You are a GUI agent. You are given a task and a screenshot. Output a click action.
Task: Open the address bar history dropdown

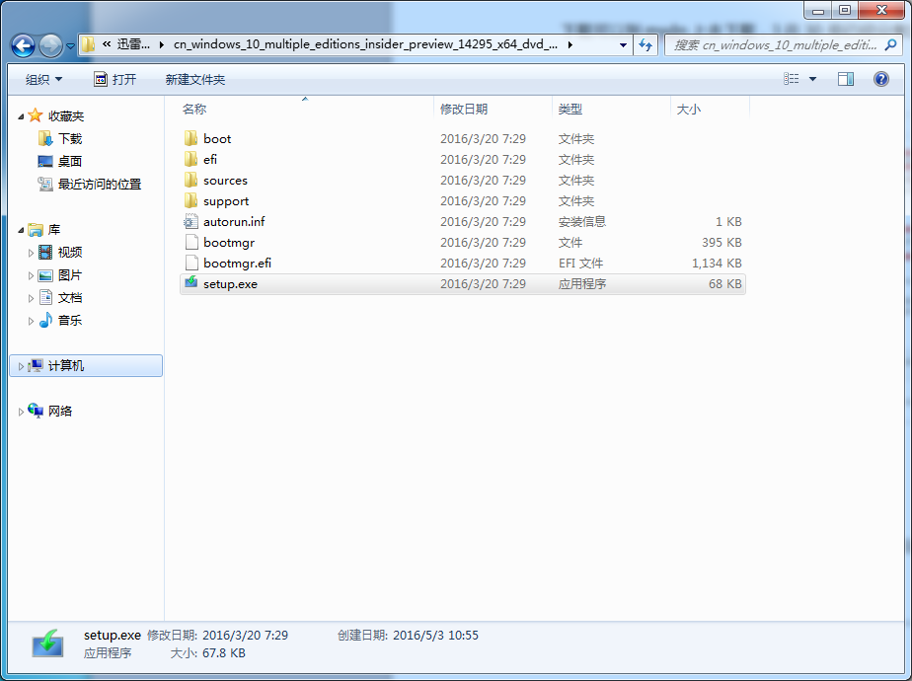tap(623, 44)
